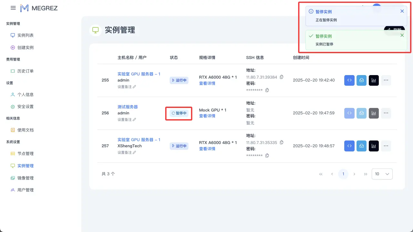
Task: Click the 刷新 refresh button
Action: [394, 29]
